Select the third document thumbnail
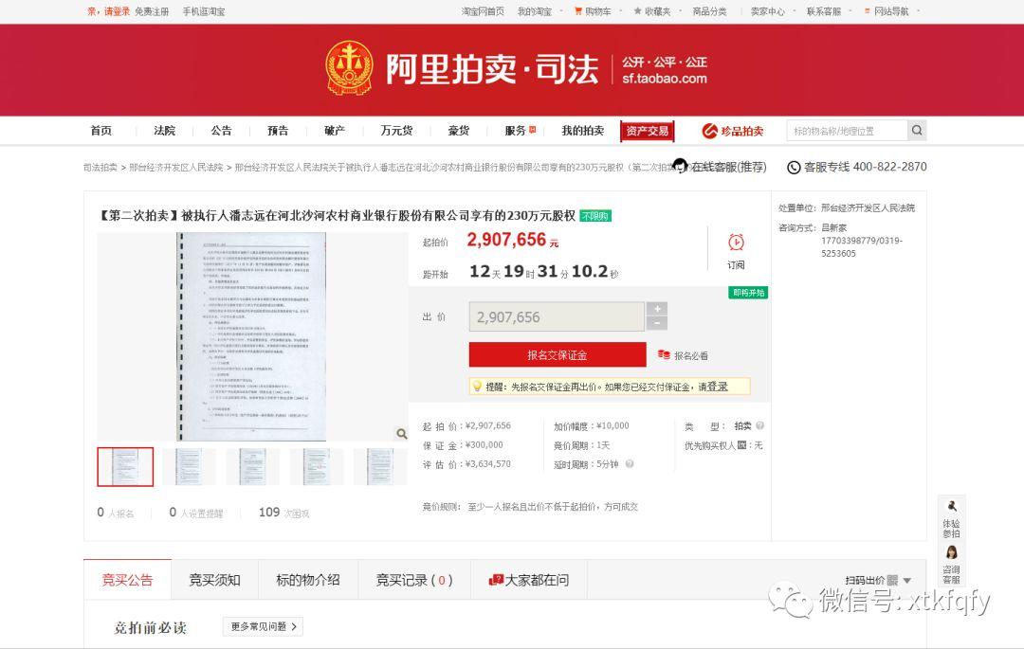 (253, 466)
